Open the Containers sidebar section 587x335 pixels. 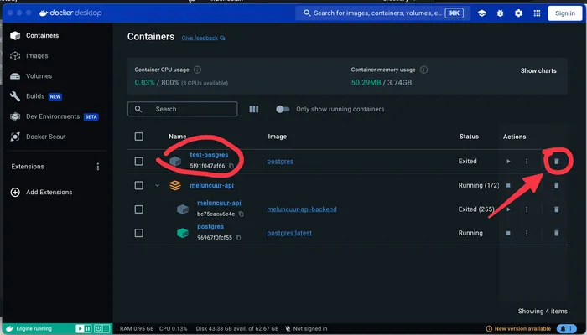(42, 35)
